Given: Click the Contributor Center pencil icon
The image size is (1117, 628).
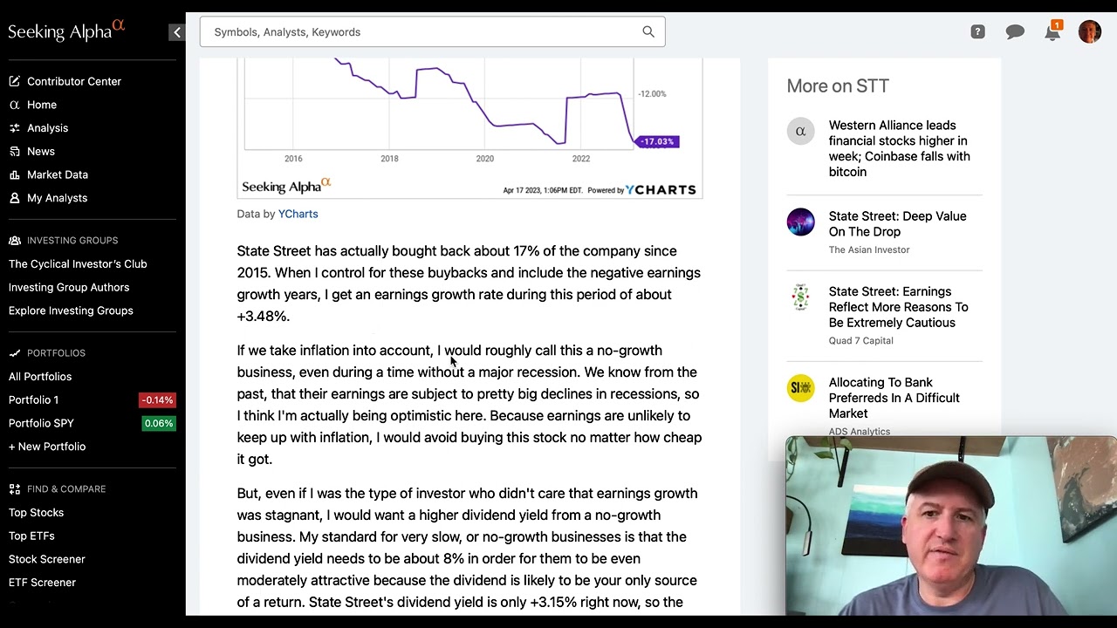Looking at the screenshot, I should click(15, 81).
